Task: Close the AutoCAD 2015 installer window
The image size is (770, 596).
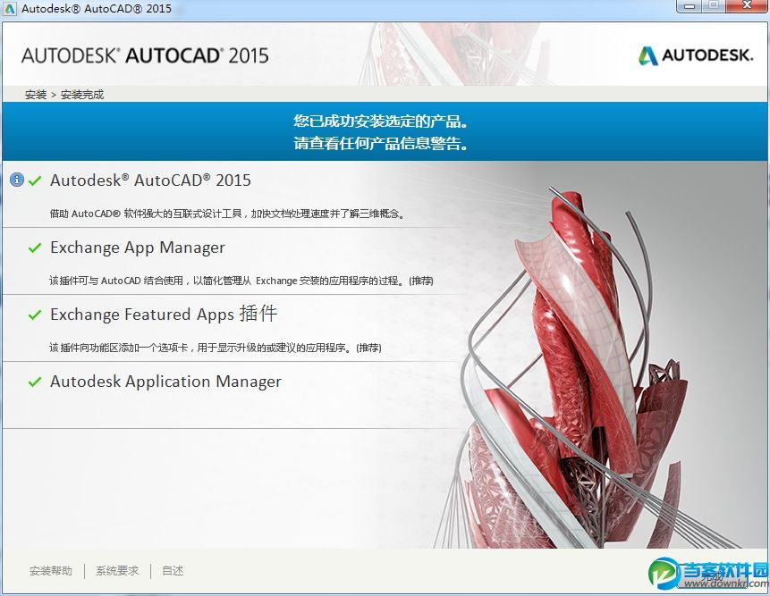Action: click(x=748, y=6)
